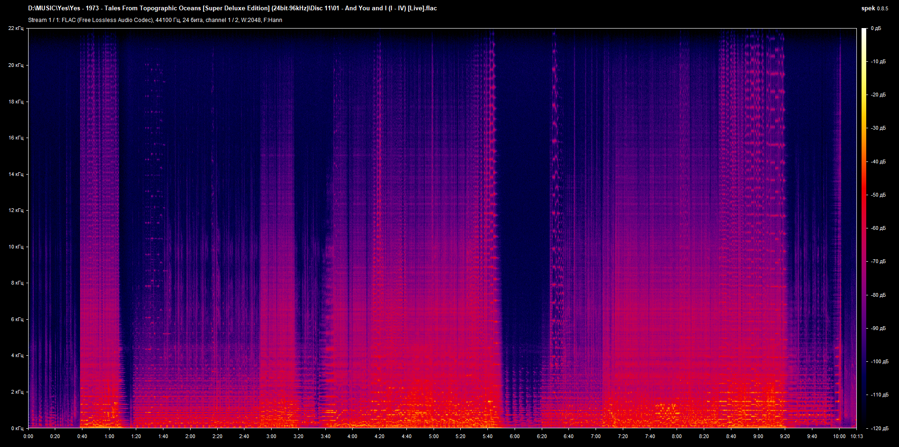Image resolution: width=899 pixels, height=447 pixels.
Task: Click the '3:40' time axis label
Action: point(325,436)
